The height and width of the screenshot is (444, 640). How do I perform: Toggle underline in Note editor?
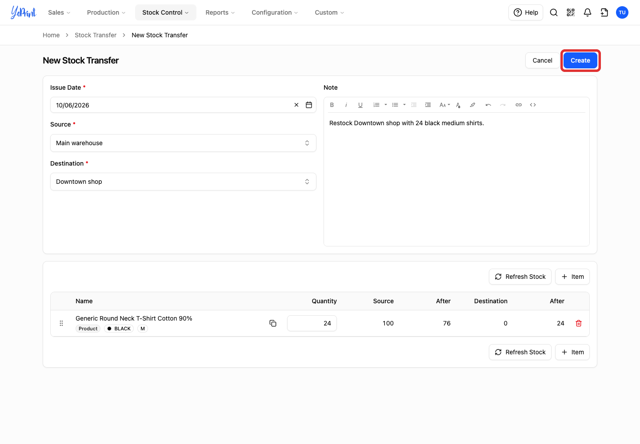(360, 105)
